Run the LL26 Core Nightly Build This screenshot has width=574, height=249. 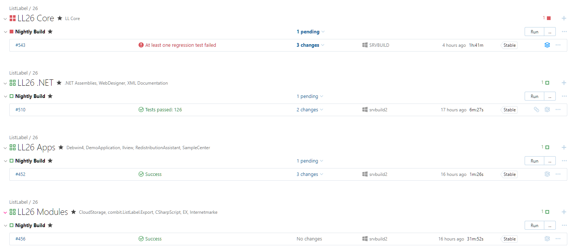click(534, 32)
